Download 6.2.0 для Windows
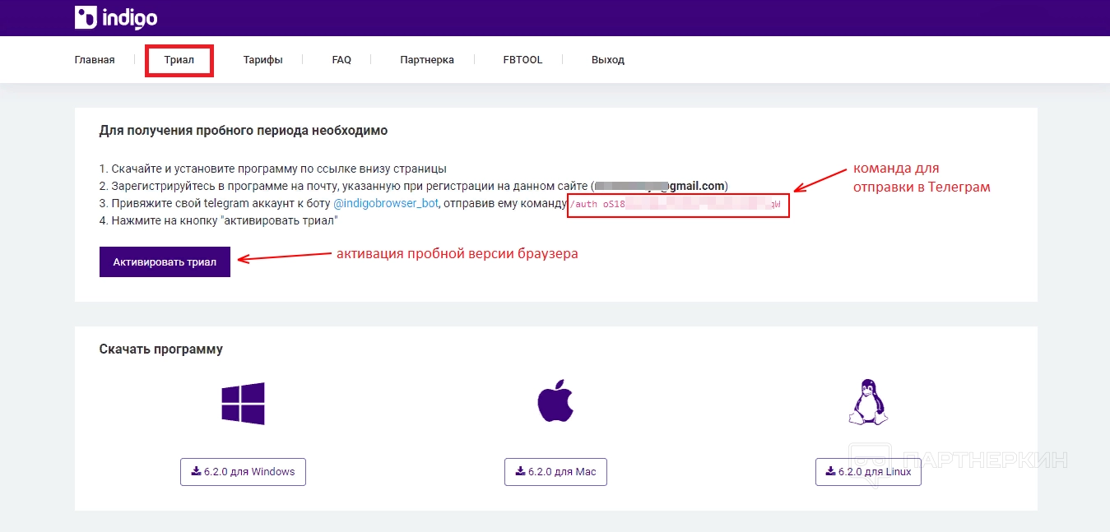Image resolution: width=1110 pixels, height=532 pixels. pyautogui.click(x=243, y=472)
